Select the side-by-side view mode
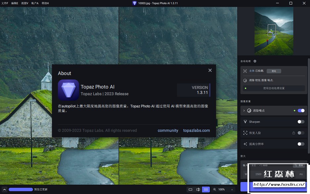Viewport: 310px width, 194px height. (x=206, y=189)
